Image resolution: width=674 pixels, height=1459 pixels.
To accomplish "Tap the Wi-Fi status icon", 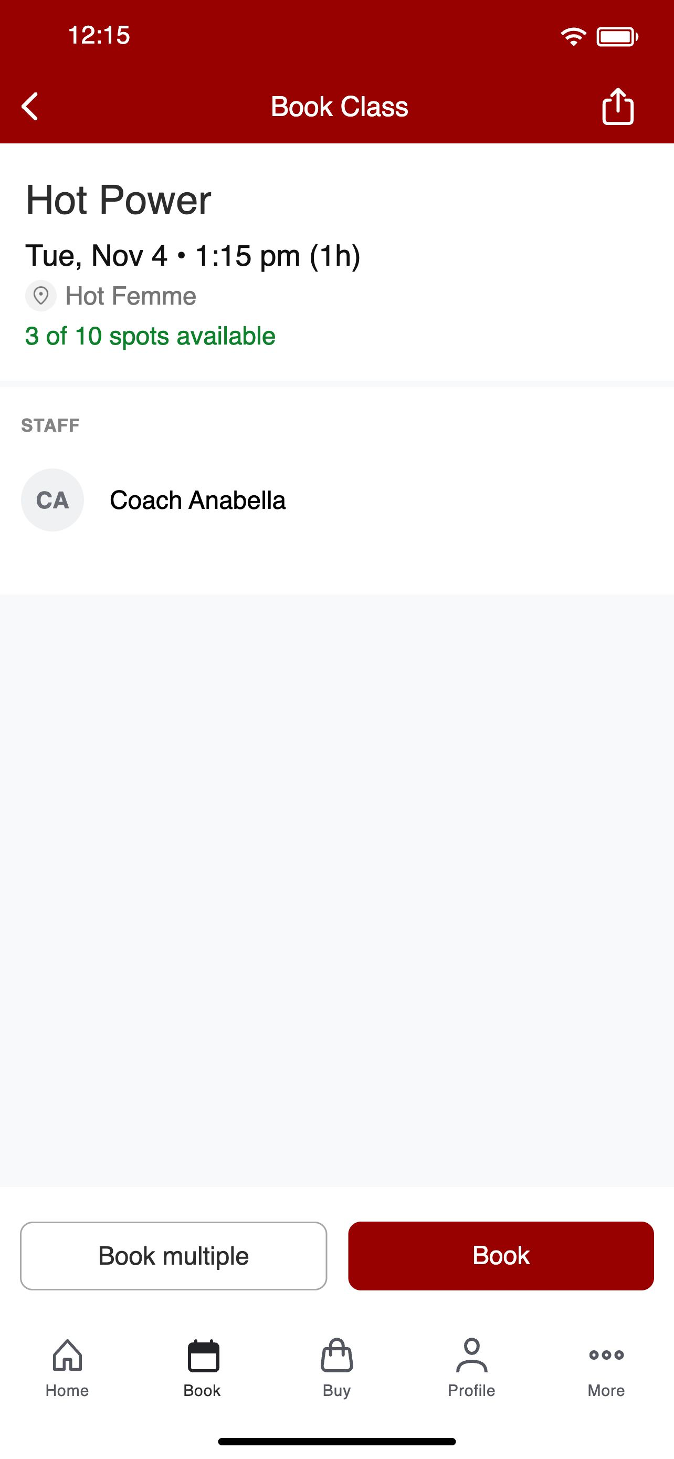I will pos(573,37).
